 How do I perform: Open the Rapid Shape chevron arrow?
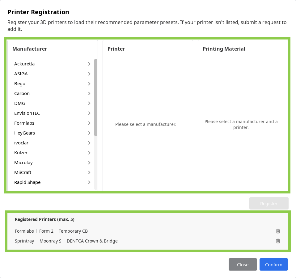point(89,182)
